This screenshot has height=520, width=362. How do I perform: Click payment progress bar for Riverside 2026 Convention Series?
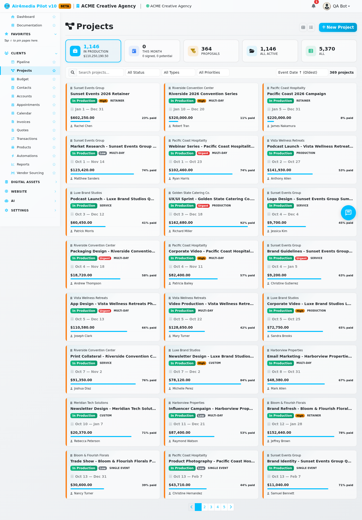tap(212, 121)
